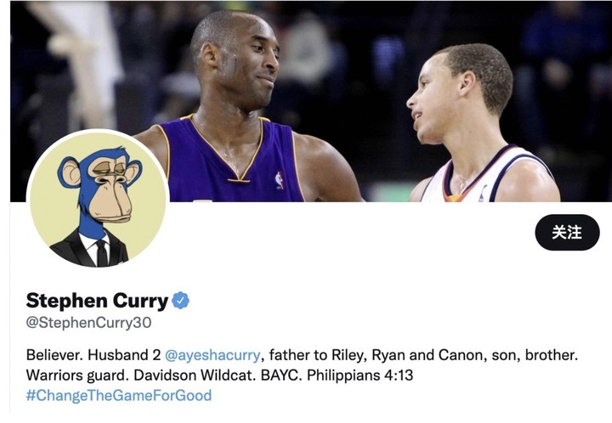612x423 pixels.
Task: Open the @ayeshacurry mention link
Action: tap(212, 355)
